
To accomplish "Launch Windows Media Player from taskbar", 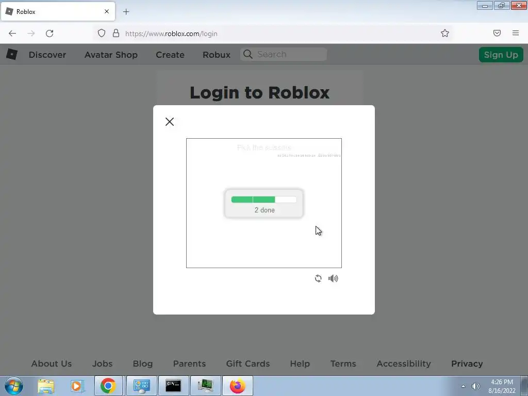I will pos(77,386).
